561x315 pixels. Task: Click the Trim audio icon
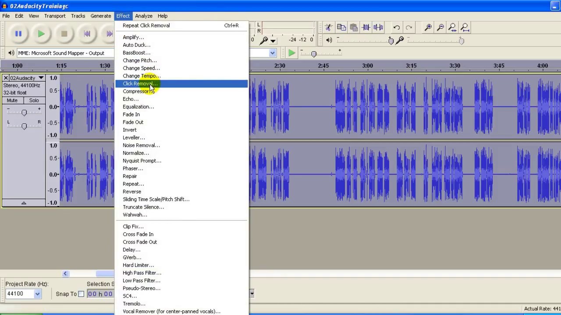click(366, 27)
